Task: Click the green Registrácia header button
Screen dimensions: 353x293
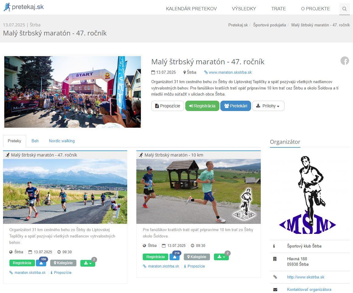Action: tap(202, 106)
